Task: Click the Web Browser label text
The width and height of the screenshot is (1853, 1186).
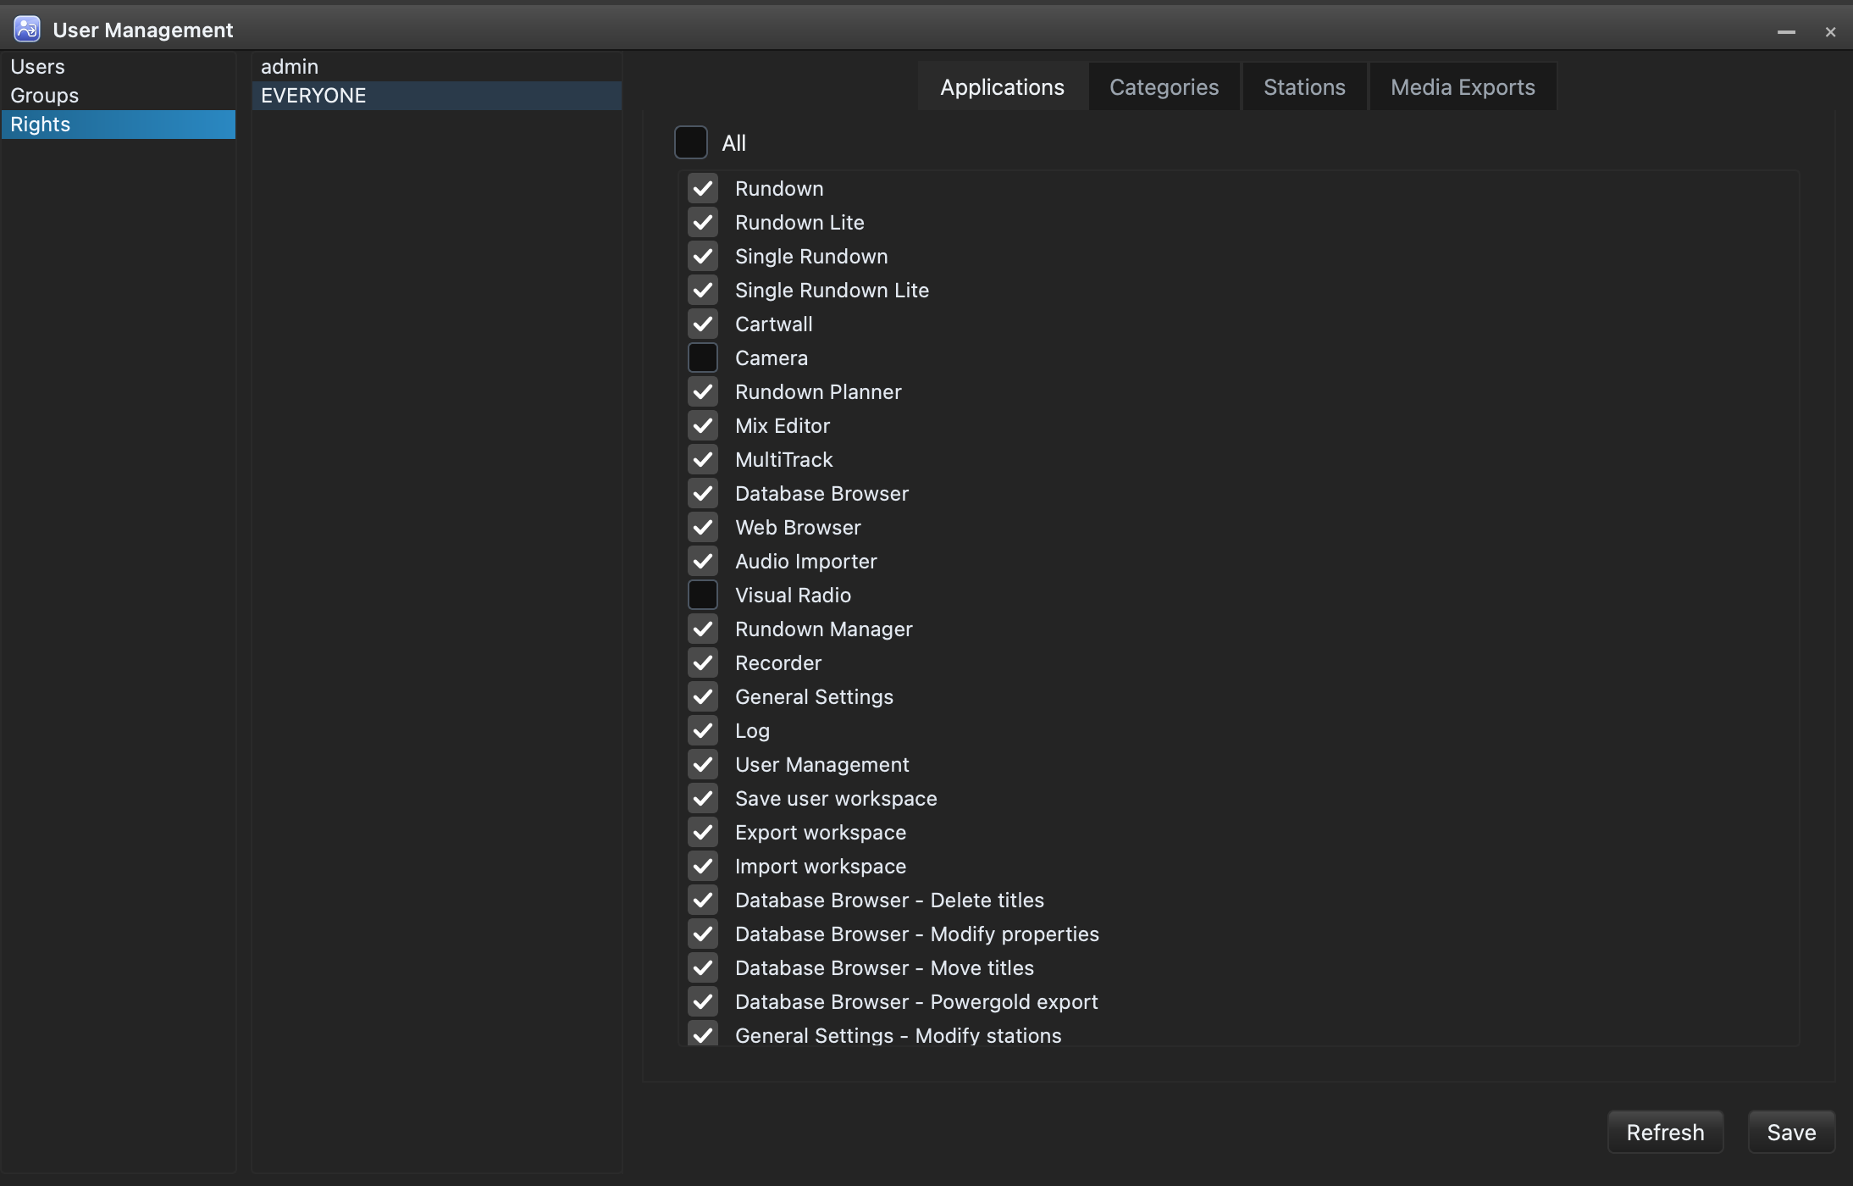Action: pos(798,528)
